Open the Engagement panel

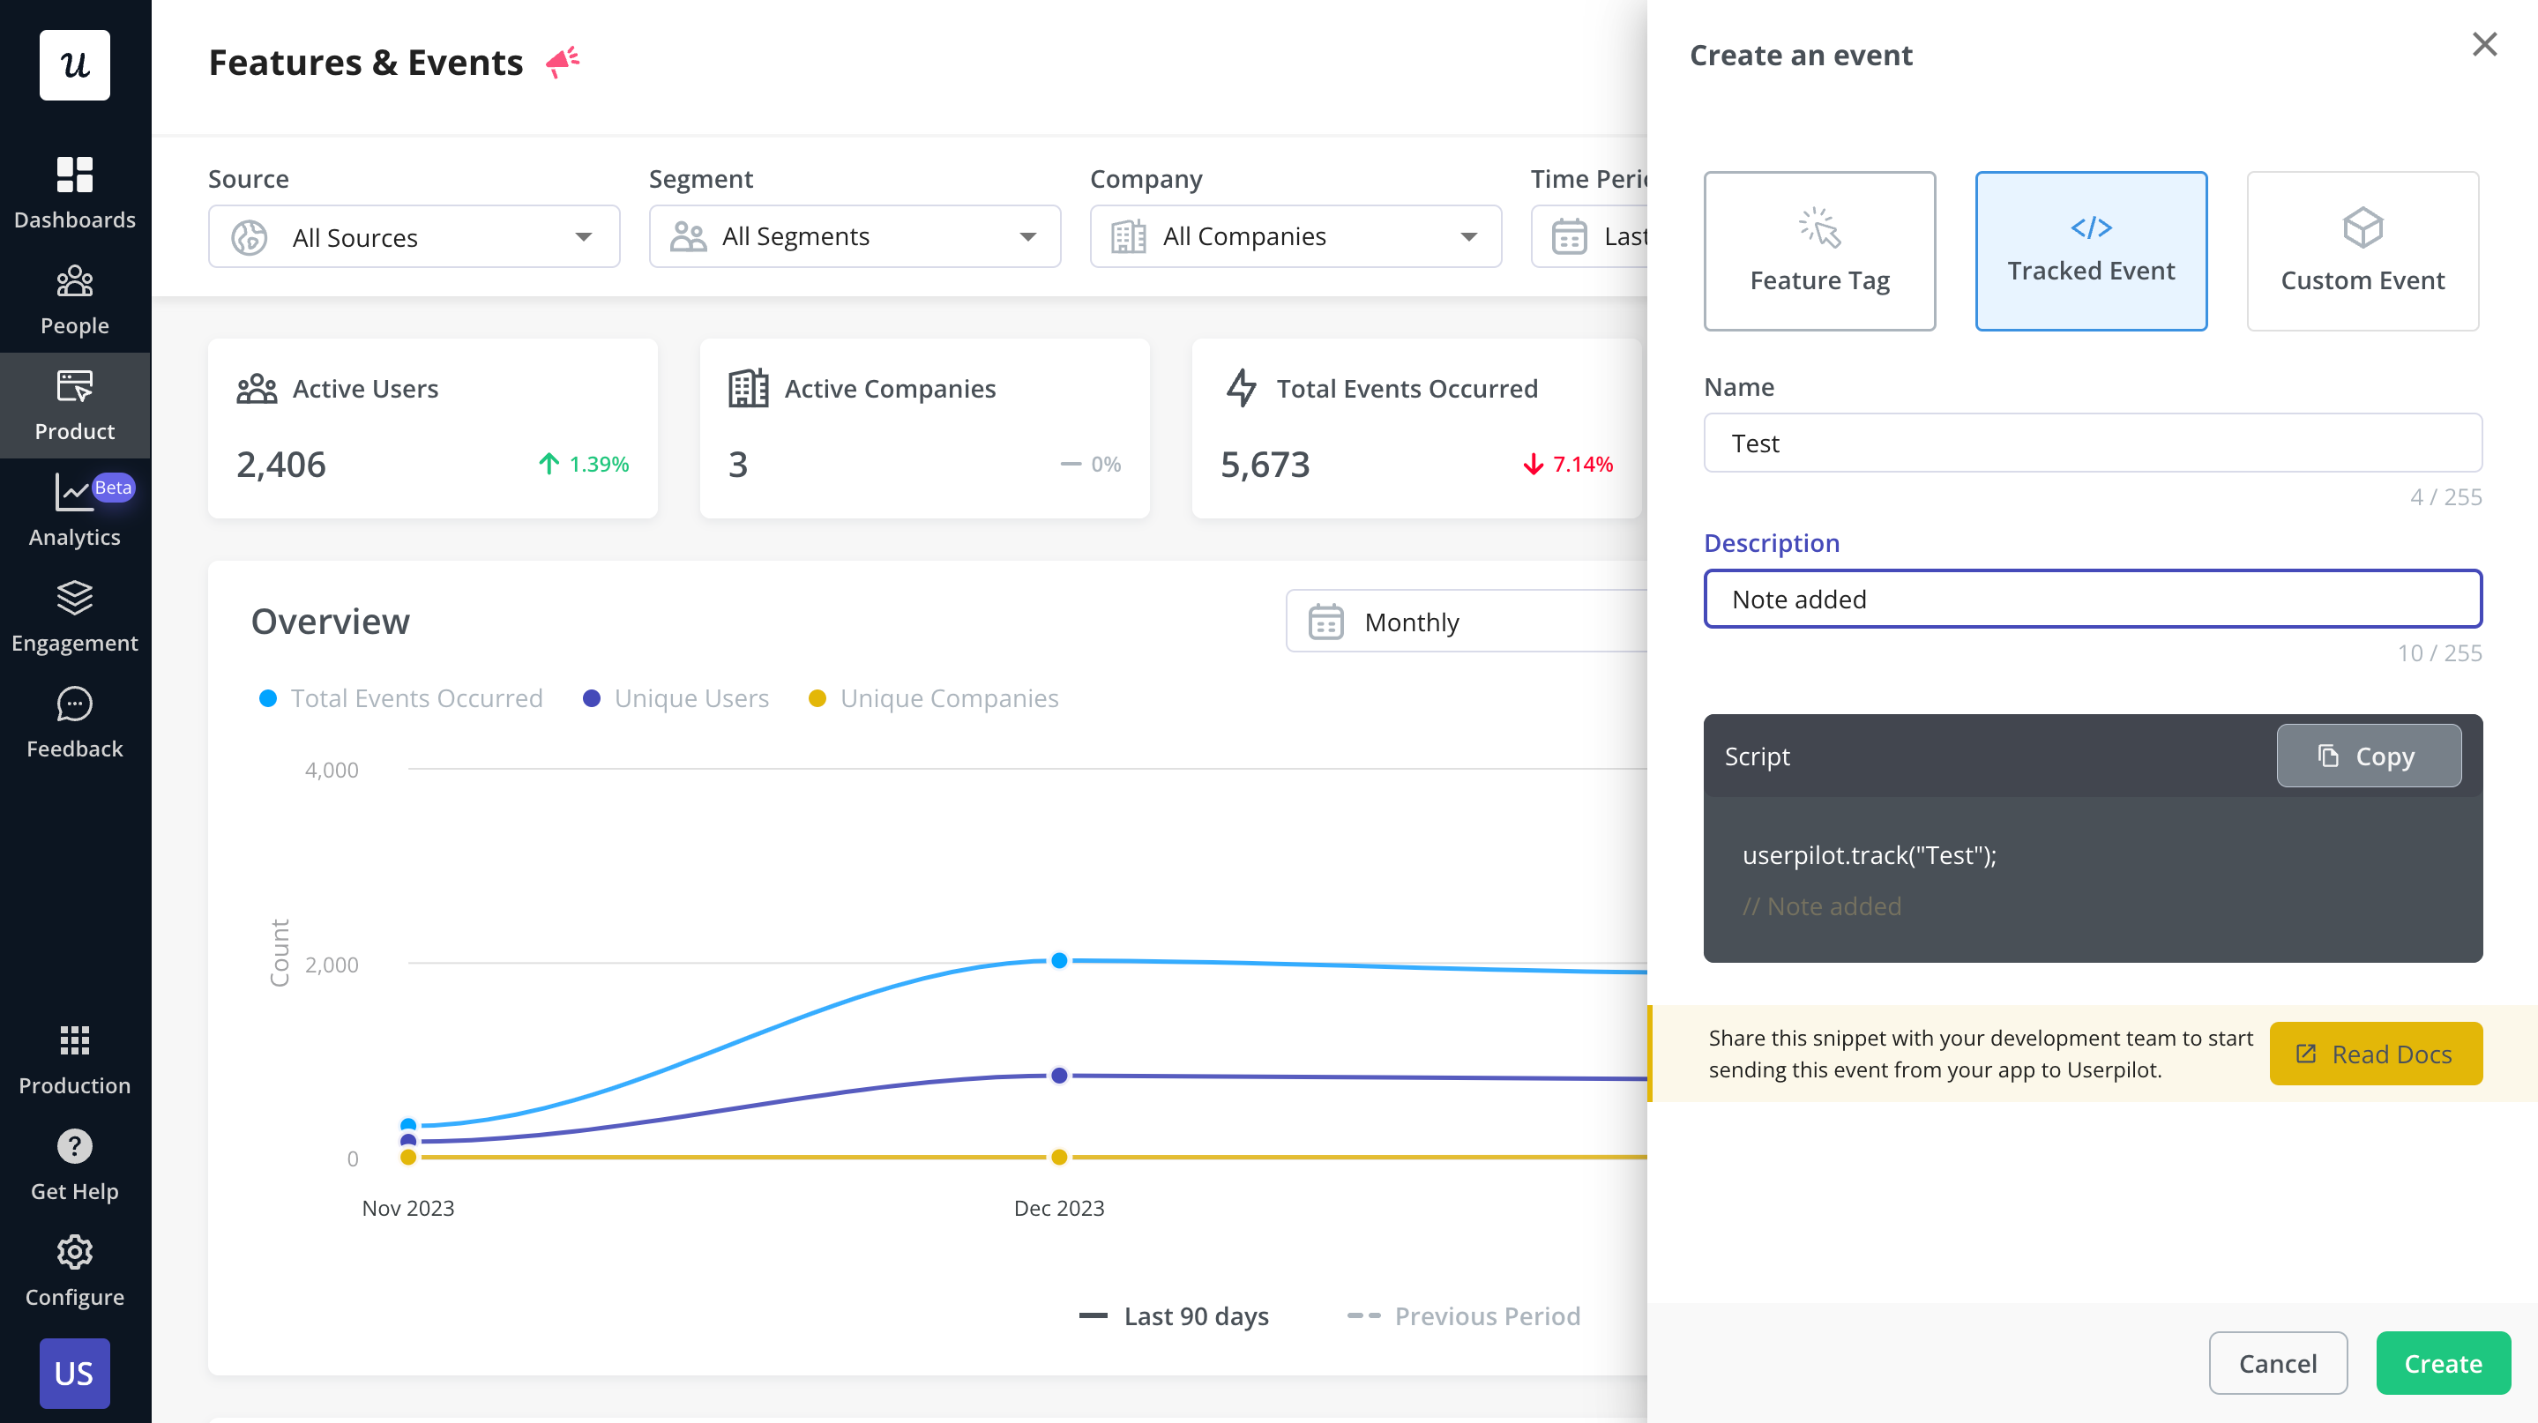pos(75,615)
